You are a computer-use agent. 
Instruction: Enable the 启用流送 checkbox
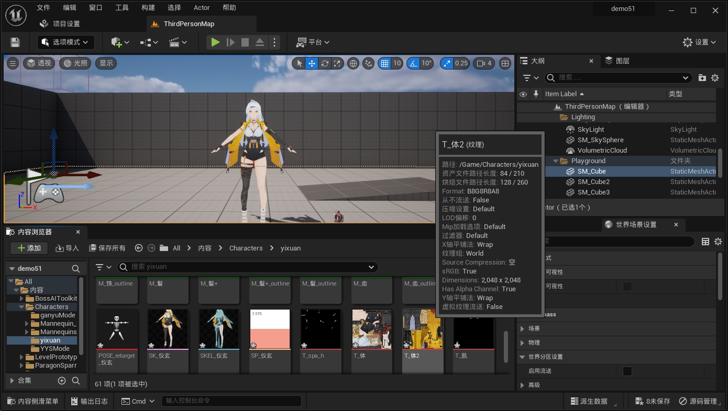click(627, 371)
